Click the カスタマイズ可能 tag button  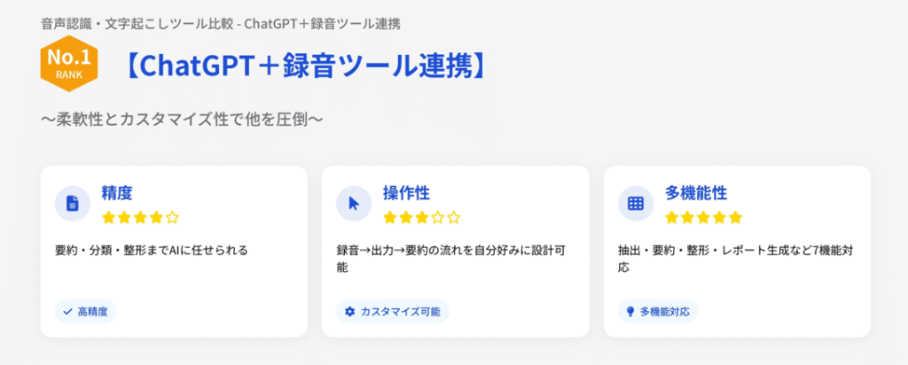[x=393, y=312]
